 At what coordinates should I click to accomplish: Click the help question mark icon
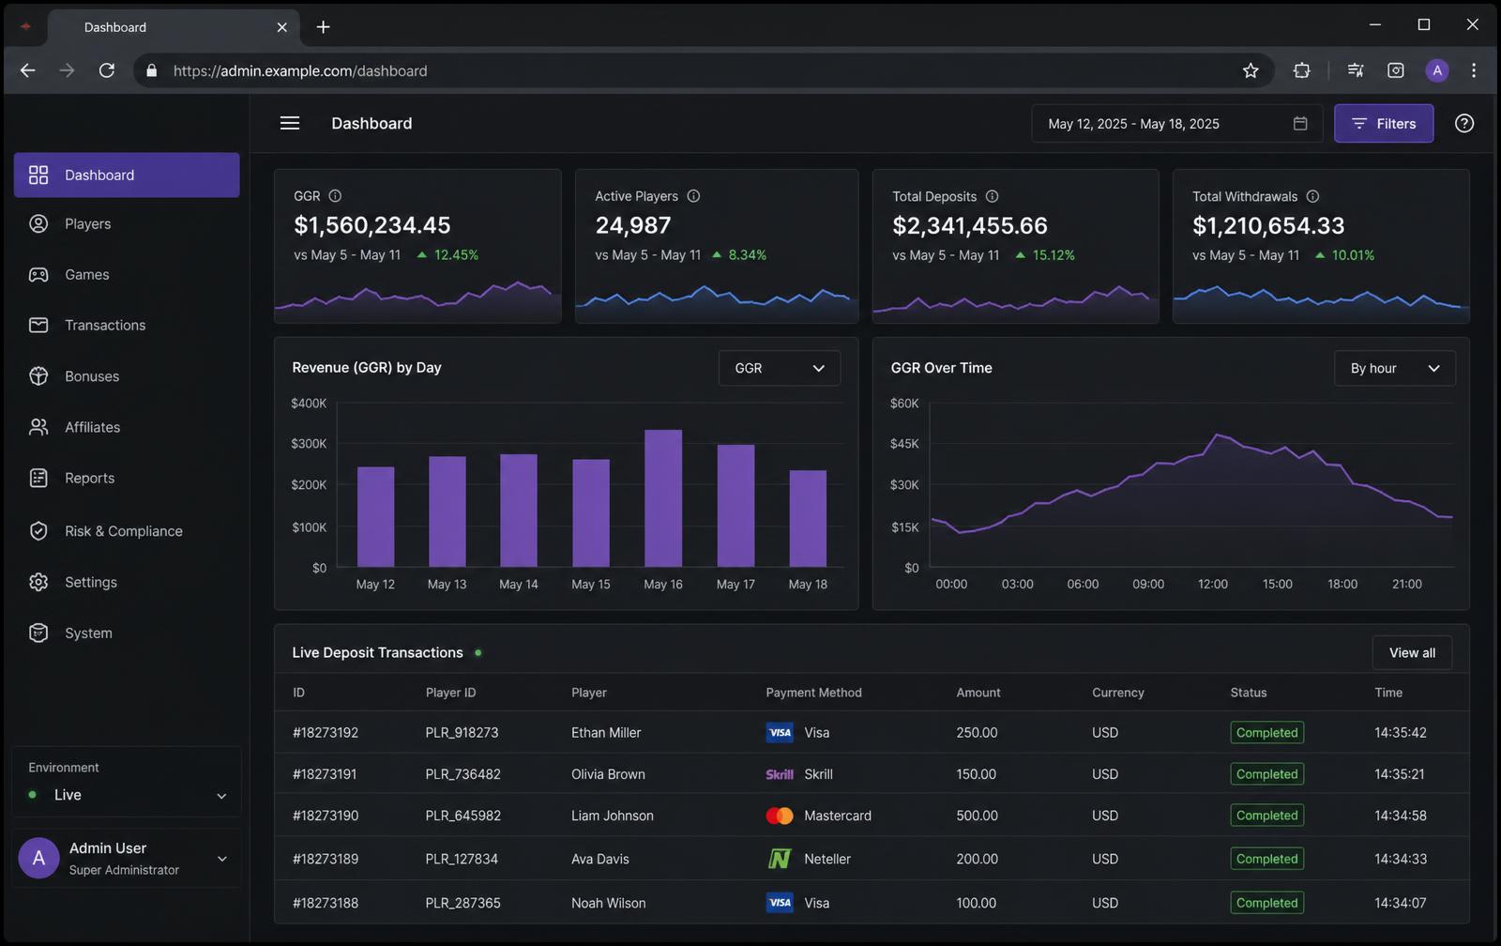click(x=1463, y=123)
